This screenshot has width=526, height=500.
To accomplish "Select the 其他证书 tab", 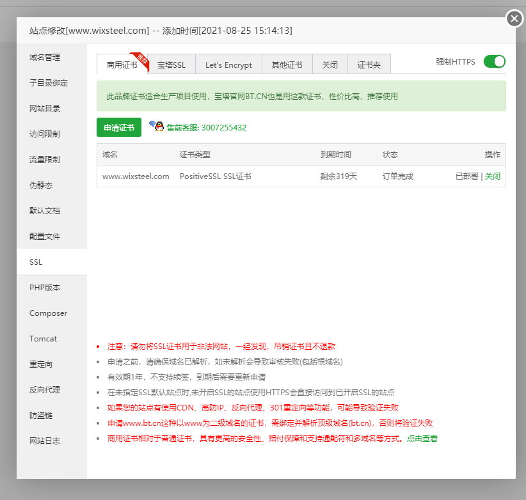I will (x=287, y=65).
